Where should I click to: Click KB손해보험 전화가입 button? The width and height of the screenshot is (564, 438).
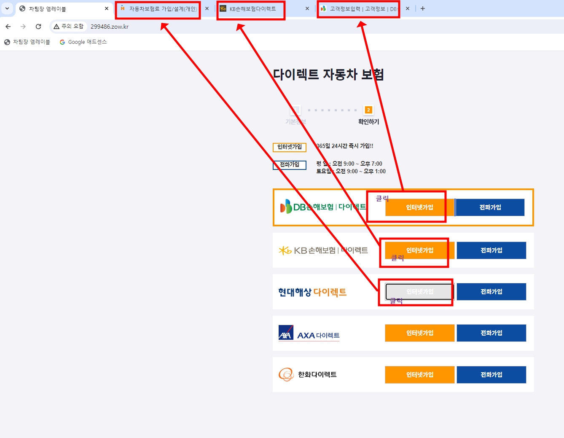(491, 250)
